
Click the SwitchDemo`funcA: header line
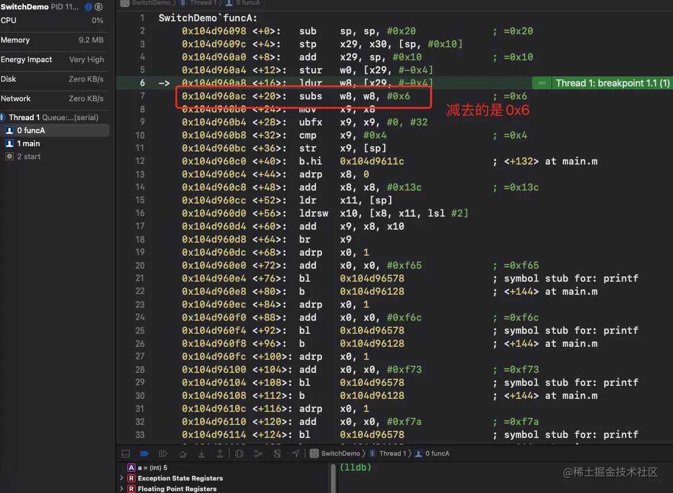click(x=208, y=18)
